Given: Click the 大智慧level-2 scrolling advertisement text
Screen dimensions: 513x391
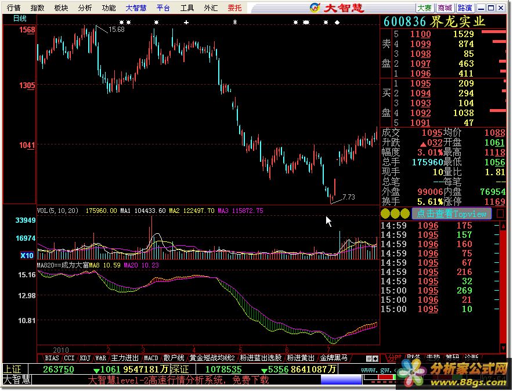Looking at the screenshot, I should (178, 380).
